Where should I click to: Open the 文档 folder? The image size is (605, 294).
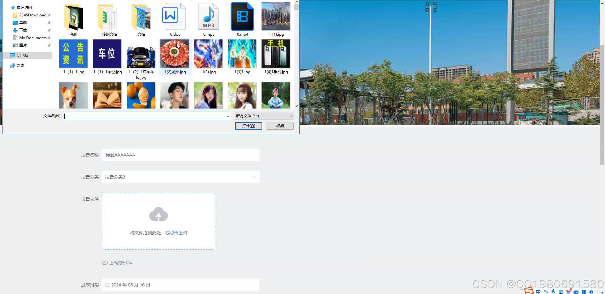141,17
